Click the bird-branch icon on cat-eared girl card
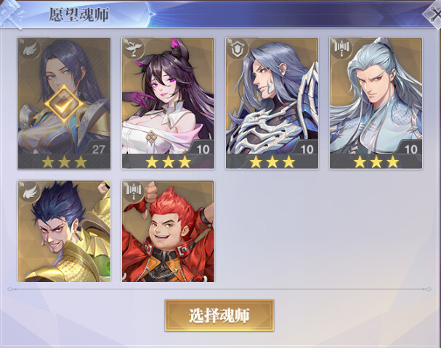Viewport: 441px width, 348px height. (134, 49)
